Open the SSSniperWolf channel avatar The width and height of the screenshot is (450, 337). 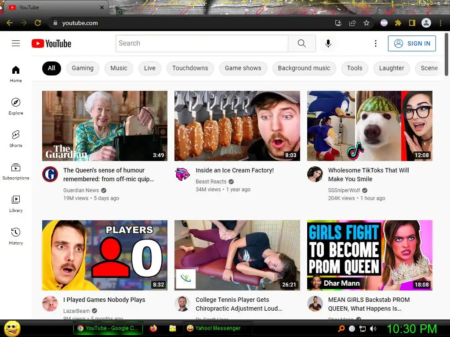(315, 174)
